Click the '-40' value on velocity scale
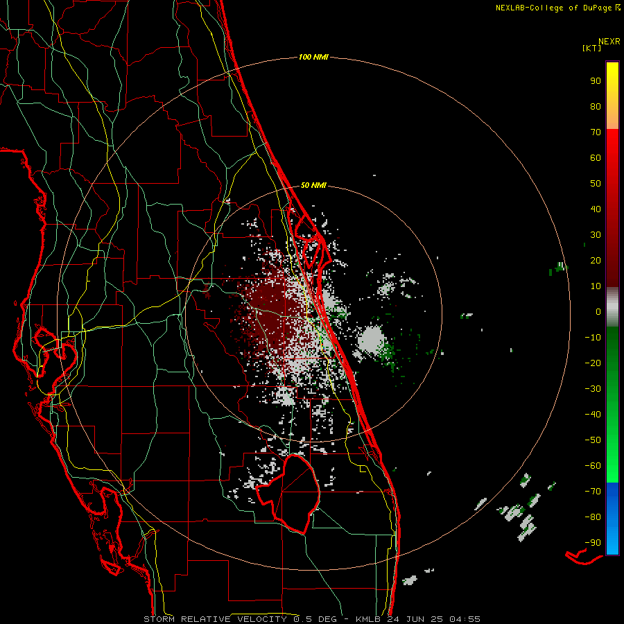 point(593,415)
